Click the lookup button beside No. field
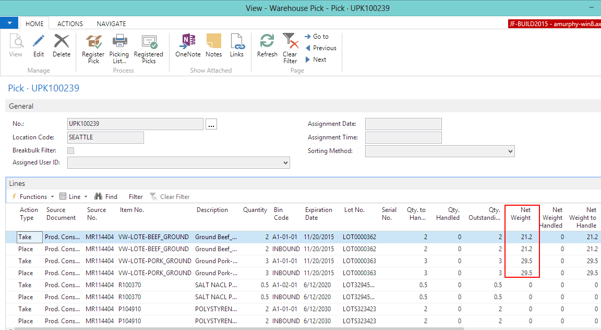This screenshot has height=330, width=601. pos(211,124)
